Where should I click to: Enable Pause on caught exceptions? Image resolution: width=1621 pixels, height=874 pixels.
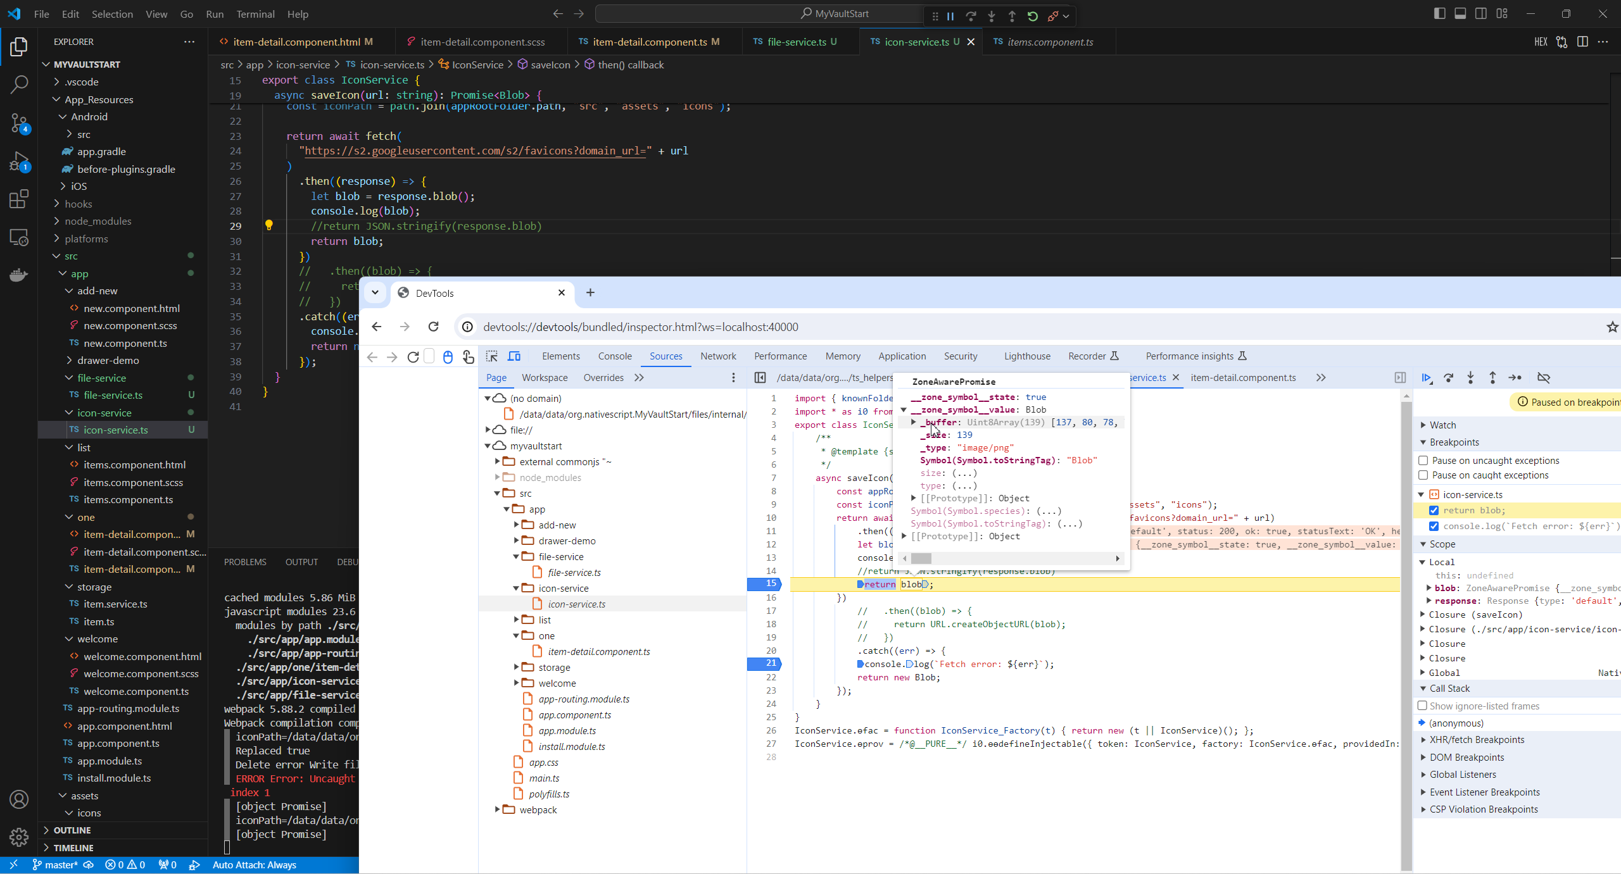coord(1423,475)
